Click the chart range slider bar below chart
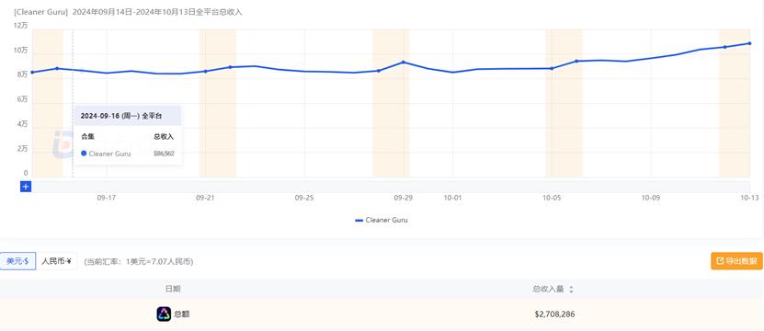Screen dimensions: 764x331 (391, 187)
